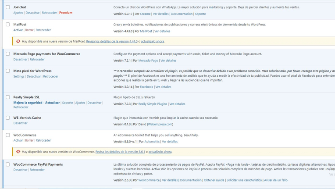View details for WooCommerce plugin
The height and width of the screenshot is (189, 335).
[x=170, y=142]
